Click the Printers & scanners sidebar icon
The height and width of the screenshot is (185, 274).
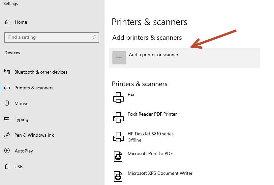click(7, 87)
